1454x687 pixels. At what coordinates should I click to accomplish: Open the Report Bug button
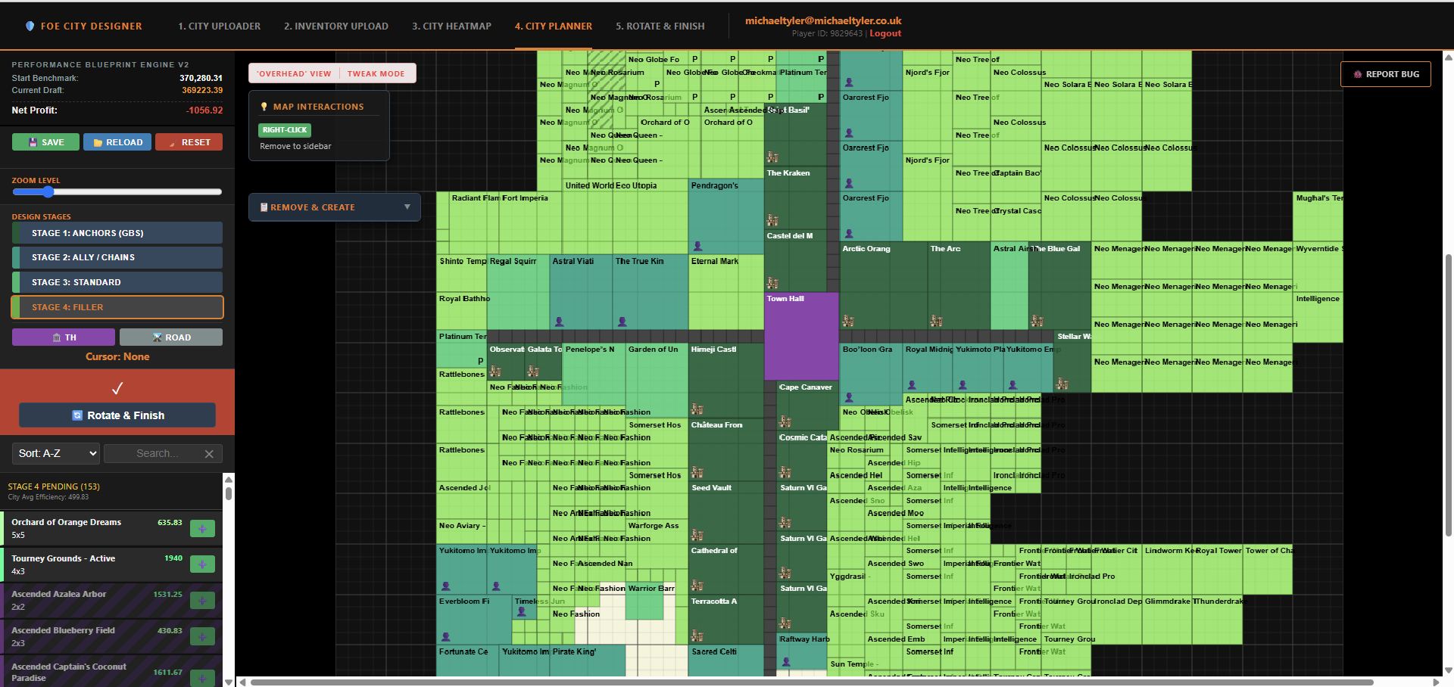click(1386, 74)
